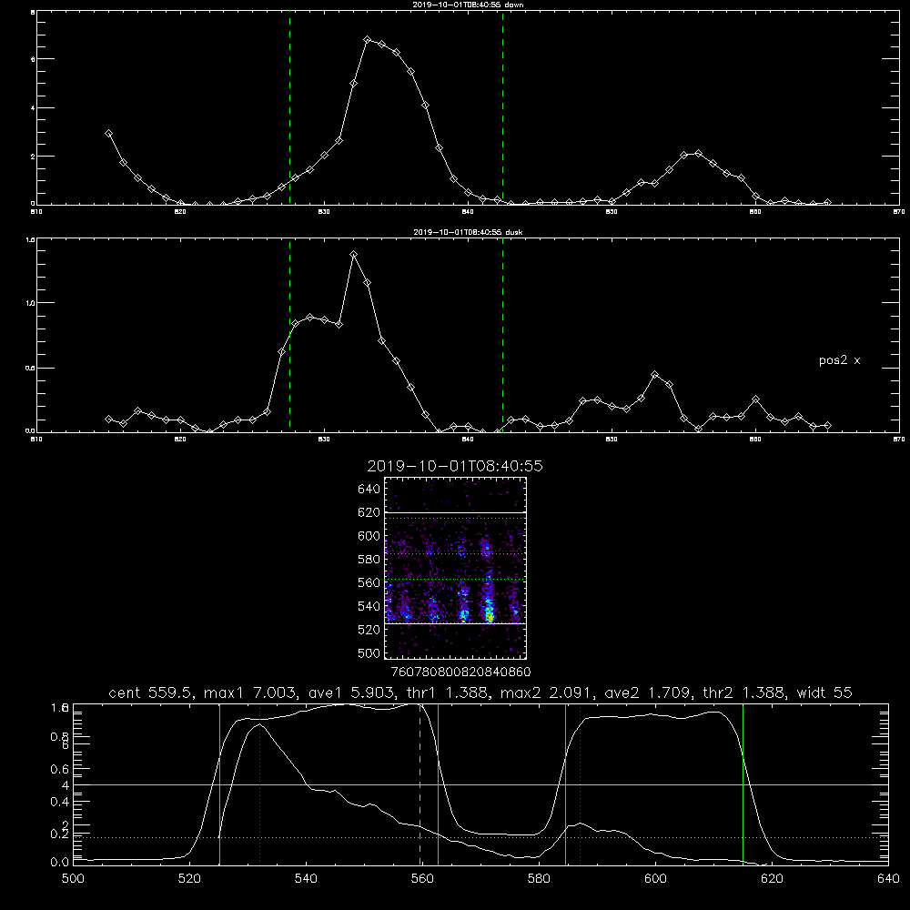Image resolution: width=910 pixels, height=910 pixels.
Task: Click the '760780800820840860' x-axis labels under heatmap
Action: [x=460, y=672]
